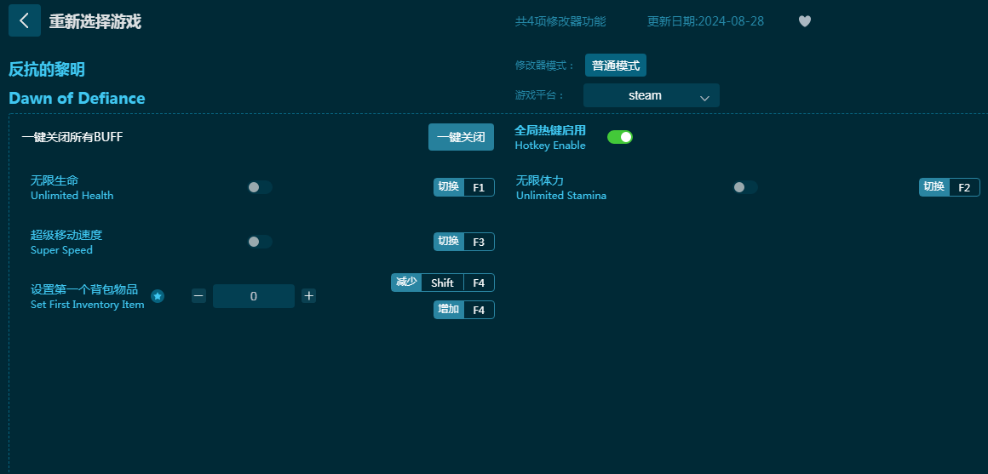
Task: Click the blue star icon beside inventory item
Action: coord(158,296)
